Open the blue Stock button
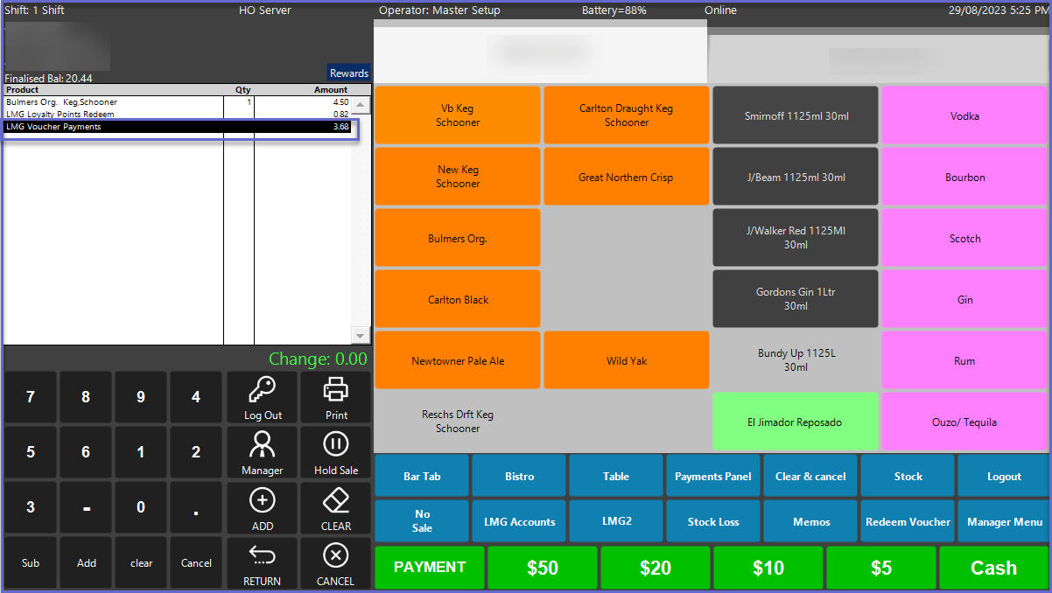The image size is (1052, 593). (908, 476)
